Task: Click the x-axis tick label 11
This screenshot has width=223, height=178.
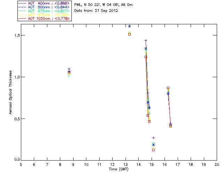Action: tap(99, 164)
